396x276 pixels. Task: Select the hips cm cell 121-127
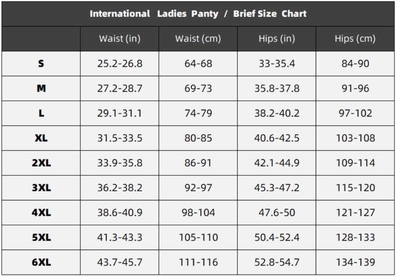(x=355, y=212)
